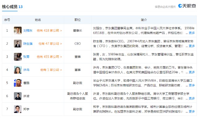View 他有 455 家公司 link

pos(49,57)
